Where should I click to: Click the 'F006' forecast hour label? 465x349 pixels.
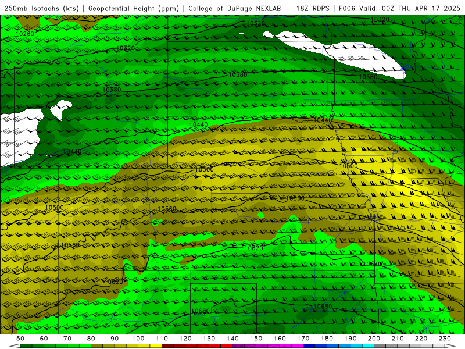click(x=346, y=8)
